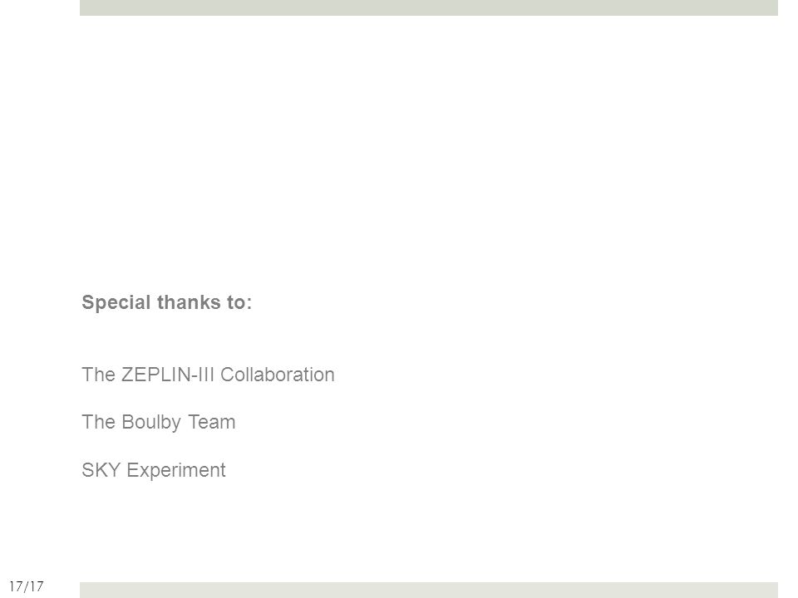Place cursor on the word "ZEPLIN-III"
Viewport: 798px width, 598px height.
[167, 375]
